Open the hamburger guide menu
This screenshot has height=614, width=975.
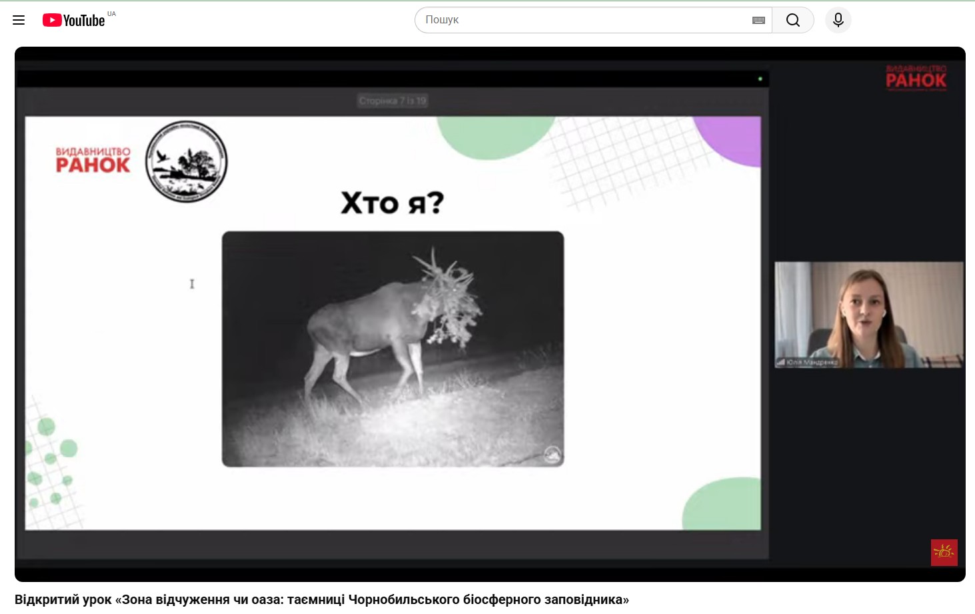19,20
